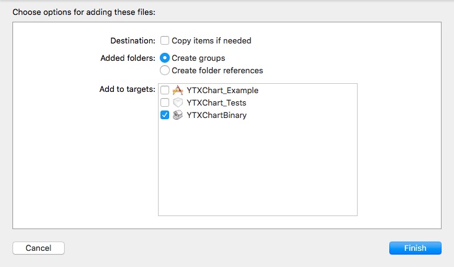The width and height of the screenshot is (454, 267).
Task: Click the YTXChart_Example app target icon
Action: (177, 90)
